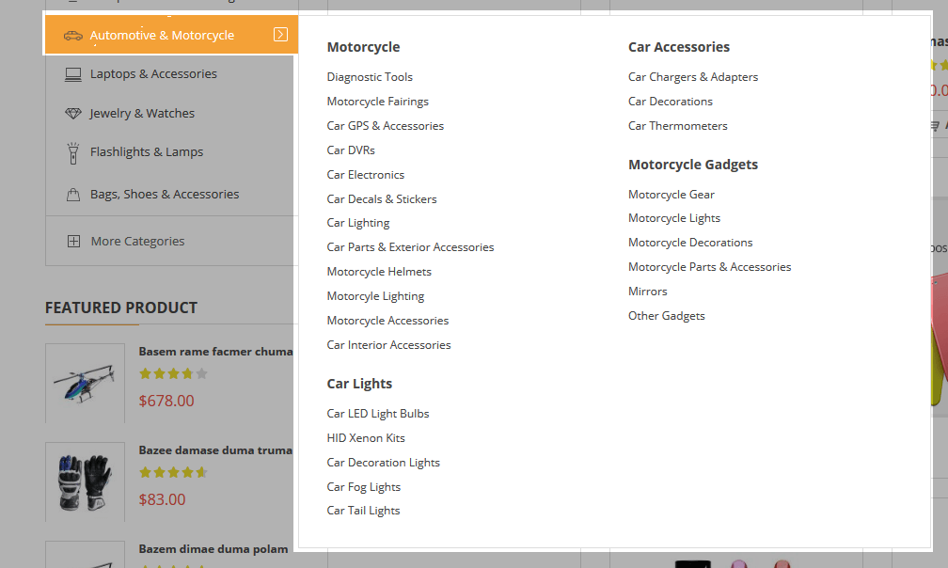Click the $83.00 price
The width and height of the screenshot is (948, 568).
pyautogui.click(x=162, y=499)
